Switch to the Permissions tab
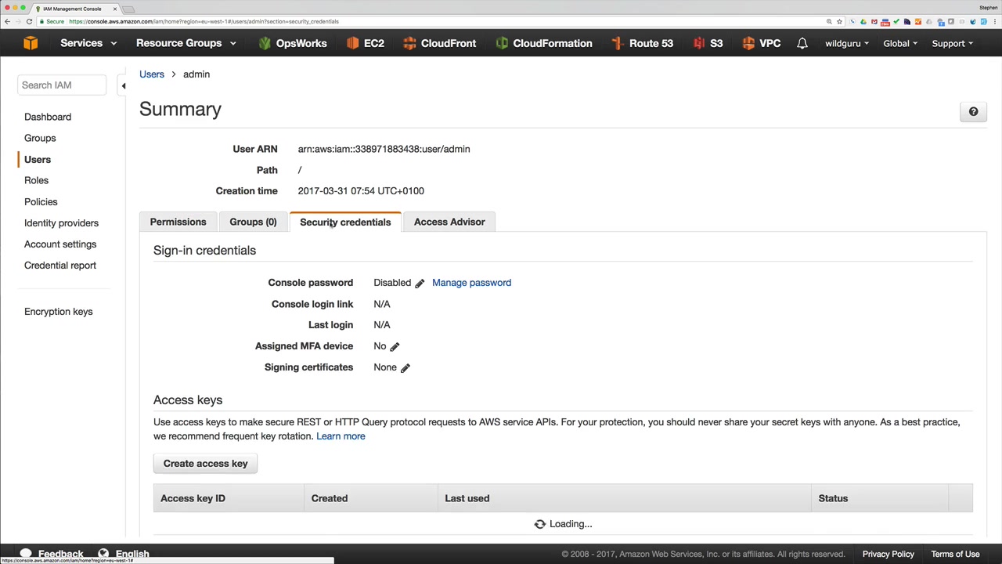The image size is (1002, 564). [178, 222]
